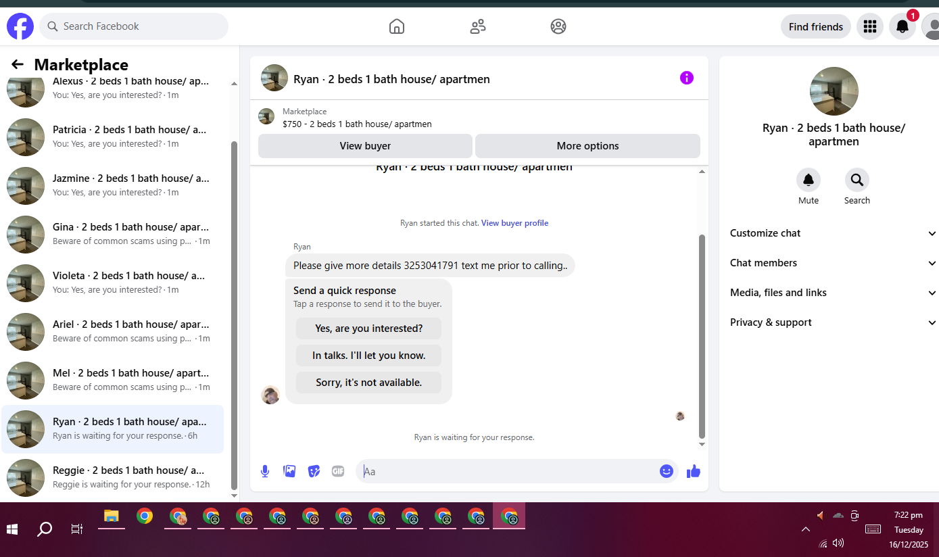Image resolution: width=939 pixels, height=557 pixels.
Task: Open the Reggie conversation
Action: (x=113, y=478)
